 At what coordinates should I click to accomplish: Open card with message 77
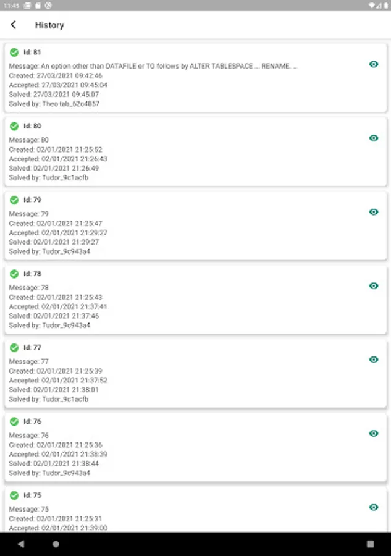tap(185, 374)
